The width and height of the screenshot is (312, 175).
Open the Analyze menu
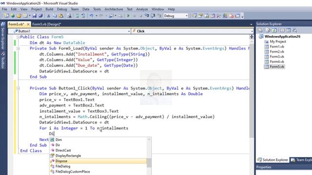coord(142,9)
